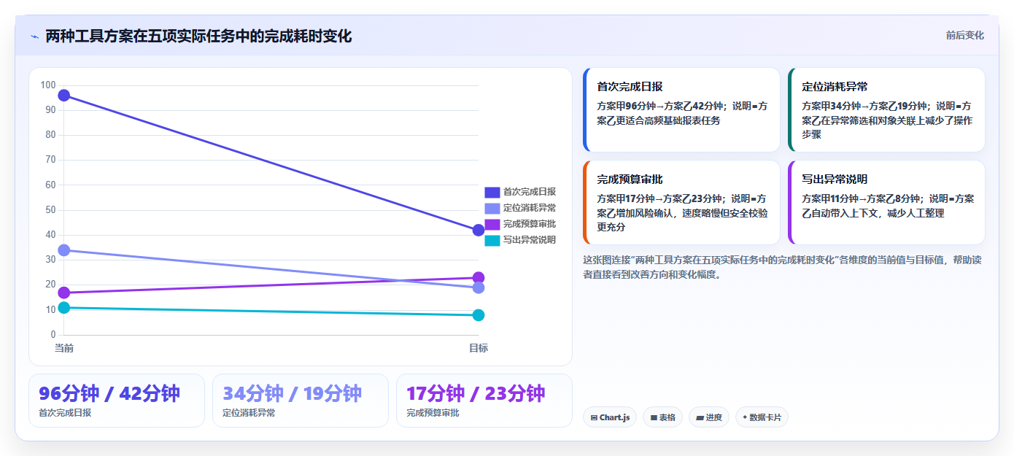The height and width of the screenshot is (456, 1014).
Task: Select the 17分钟 / 23分钟 stat card
Action: [x=484, y=401]
